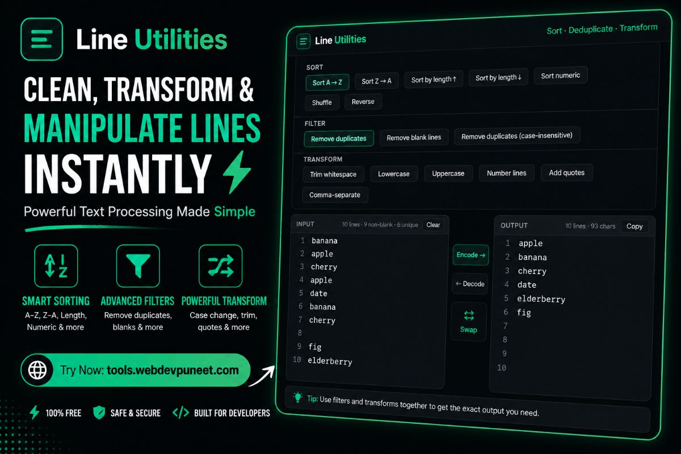
Task: Click input stats '10 lines · 9 non-blank · 6 unique'
Action: coord(380,225)
